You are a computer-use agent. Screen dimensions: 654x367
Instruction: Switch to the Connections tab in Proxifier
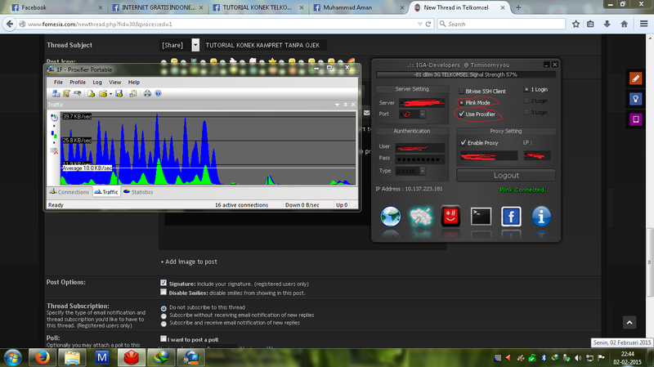[69, 192]
